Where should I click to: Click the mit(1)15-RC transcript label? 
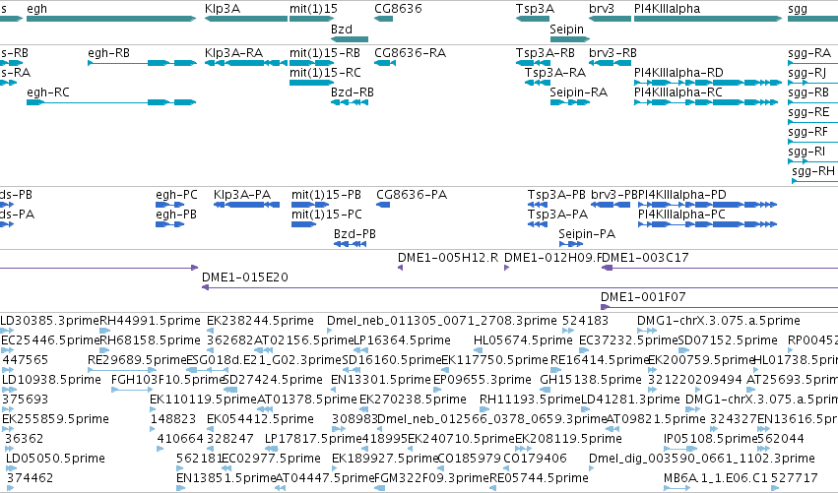pos(325,73)
